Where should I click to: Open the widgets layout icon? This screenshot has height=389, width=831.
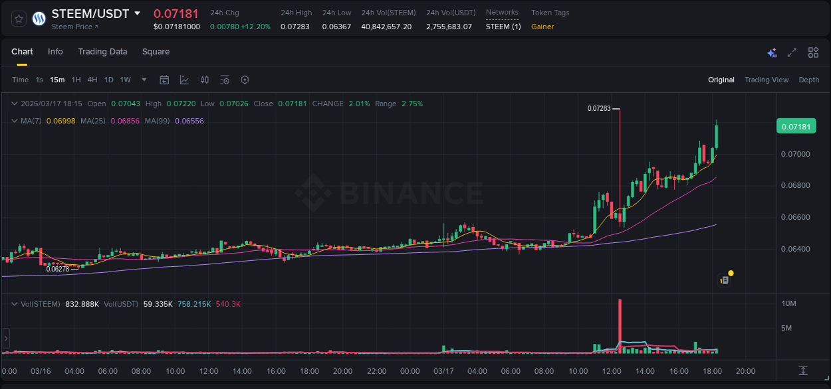click(813, 52)
